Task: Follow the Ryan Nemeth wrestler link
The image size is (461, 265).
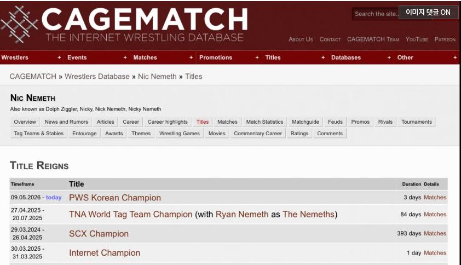Action: 242,214
